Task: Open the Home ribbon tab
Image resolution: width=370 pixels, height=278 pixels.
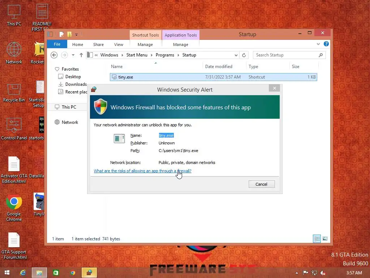Action: pyautogui.click(x=78, y=45)
